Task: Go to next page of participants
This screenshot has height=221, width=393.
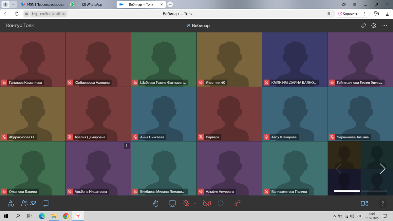Action: 382,169
